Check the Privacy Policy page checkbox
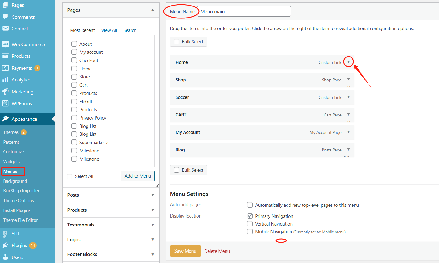The image size is (439, 263). pos(74,118)
